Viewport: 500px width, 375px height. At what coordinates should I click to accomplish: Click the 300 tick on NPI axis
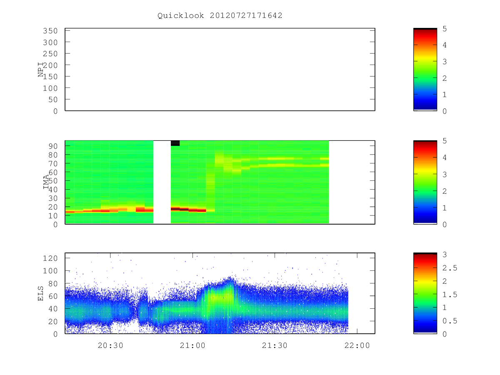click(50, 42)
